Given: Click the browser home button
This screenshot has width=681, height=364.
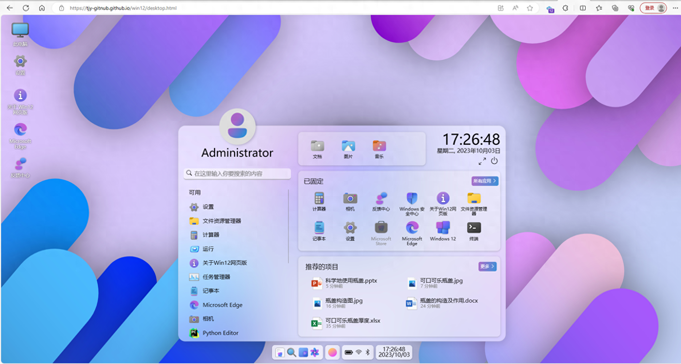Looking at the screenshot, I should [x=42, y=8].
